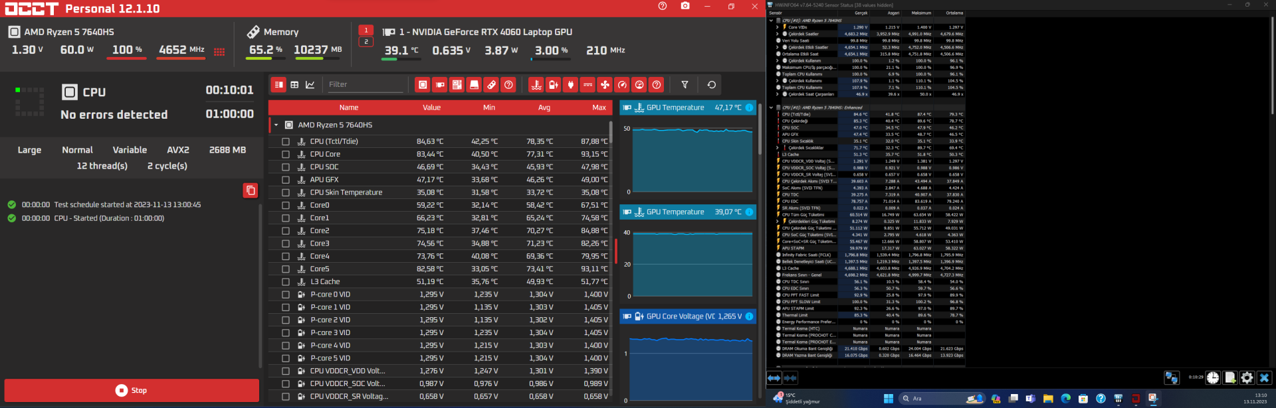This screenshot has height=408, width=1276.
Task: Open the Windows Start menu
Action: (x=889, y=399)
